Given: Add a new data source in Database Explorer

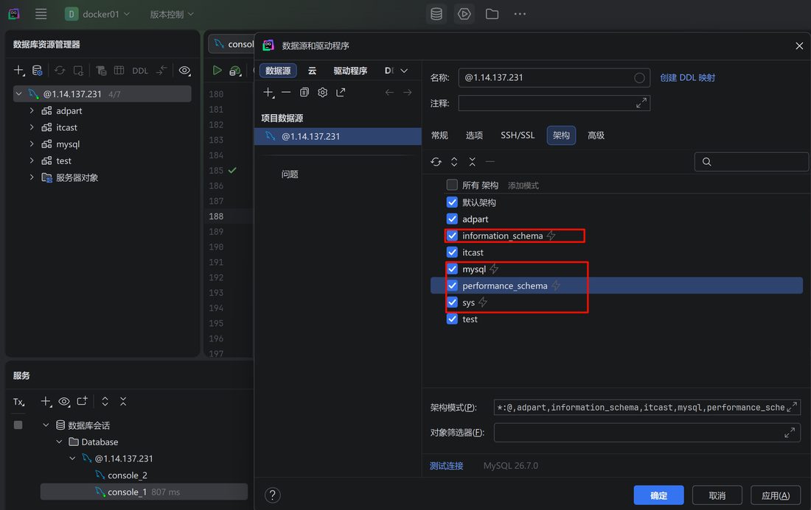Looking at the screenshot, I should point(19,70).
